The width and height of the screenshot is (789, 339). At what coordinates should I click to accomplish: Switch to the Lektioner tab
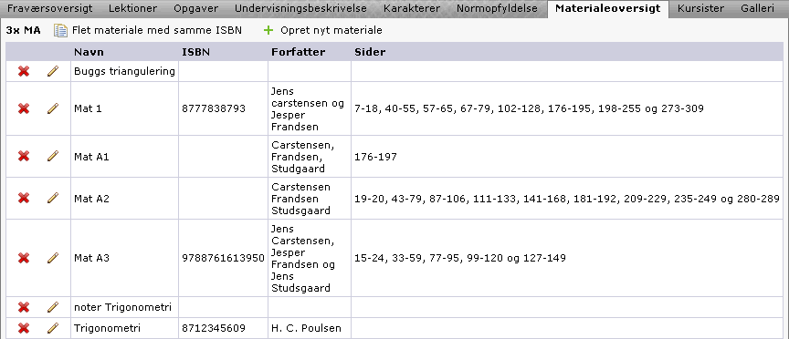[132, 8]
